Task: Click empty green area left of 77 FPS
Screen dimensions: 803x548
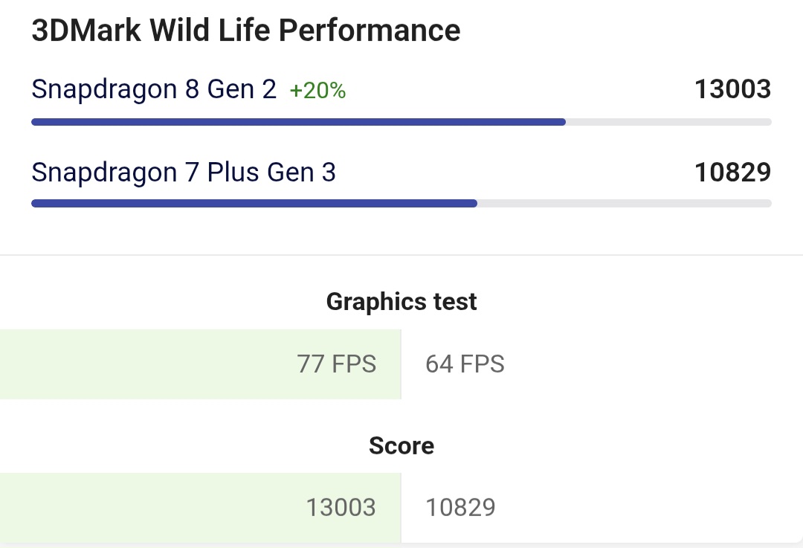Action: click(134, 364)
